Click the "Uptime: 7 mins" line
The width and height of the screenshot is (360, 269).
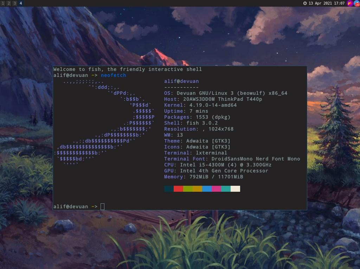tap(186, 111)
